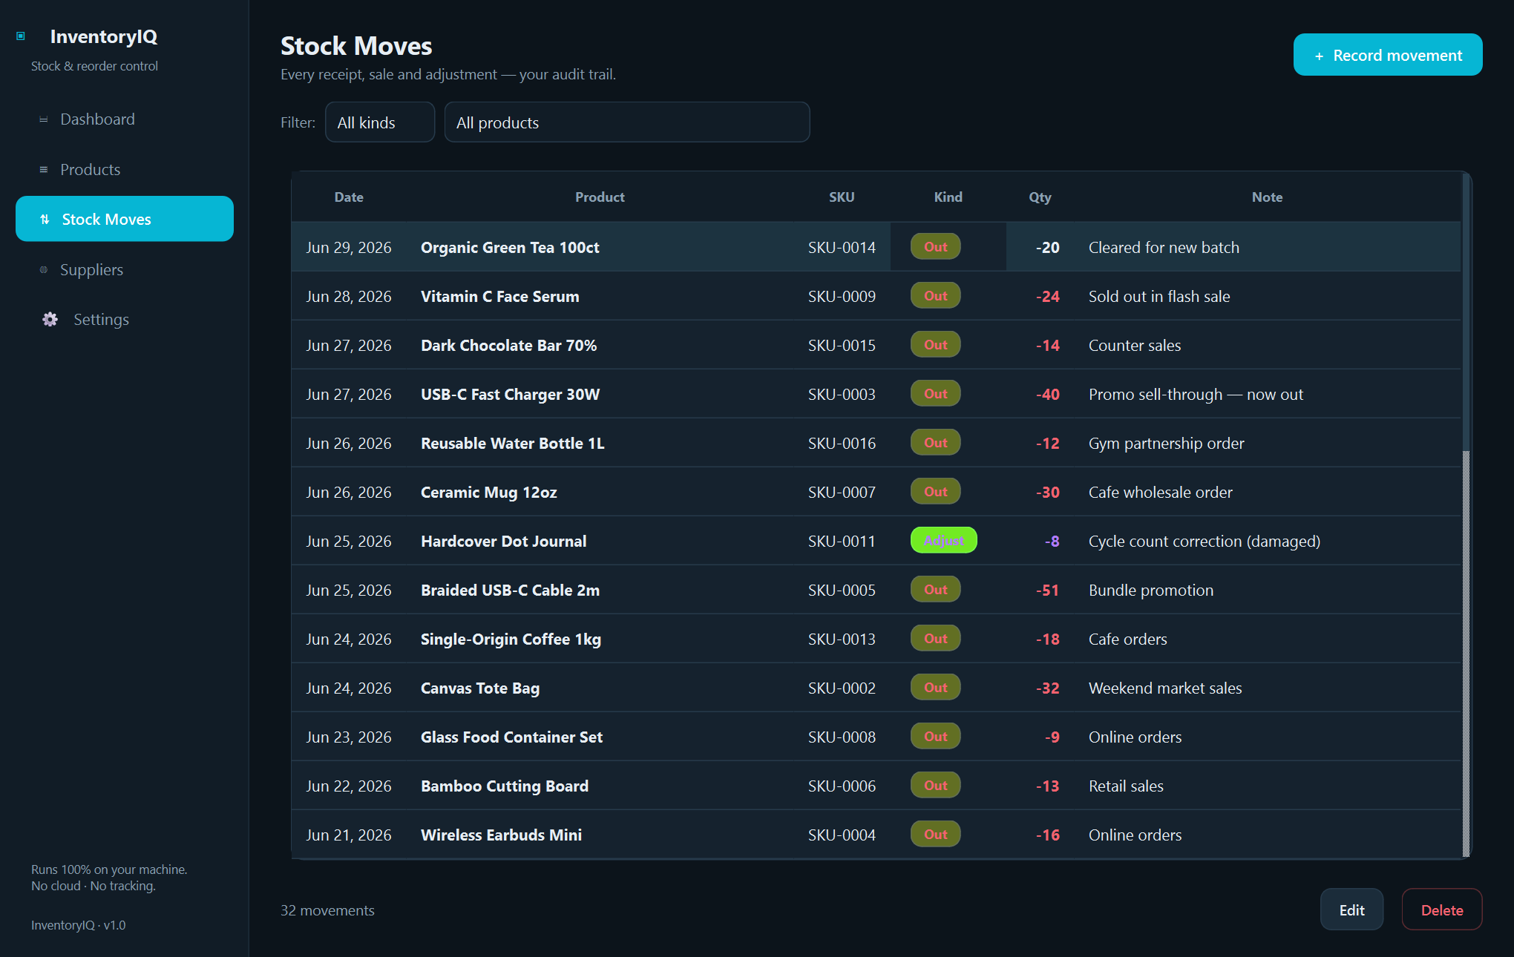Viewport: 1514px width, 957px height.
Task: Click the Delete button
Action: pos(1442,910)
